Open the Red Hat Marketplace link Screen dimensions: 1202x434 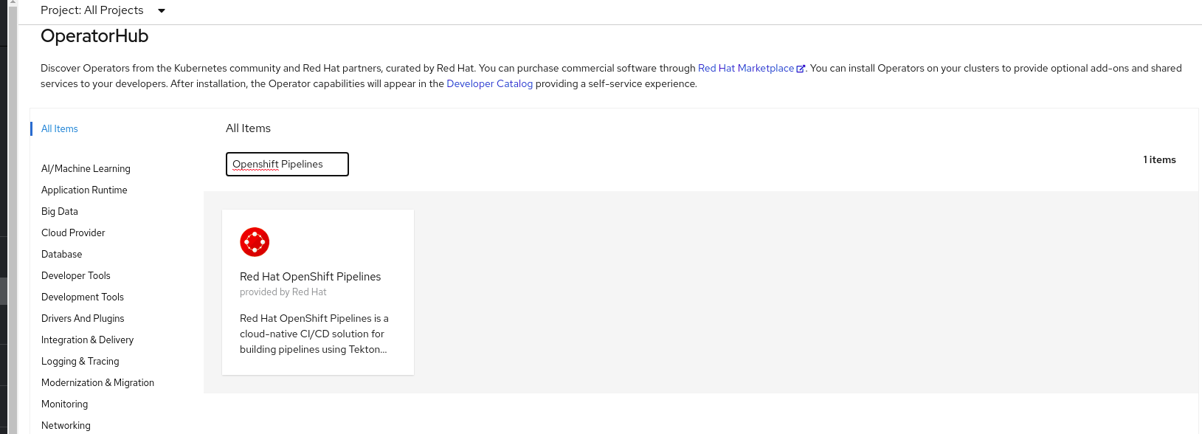pos(745,68)
